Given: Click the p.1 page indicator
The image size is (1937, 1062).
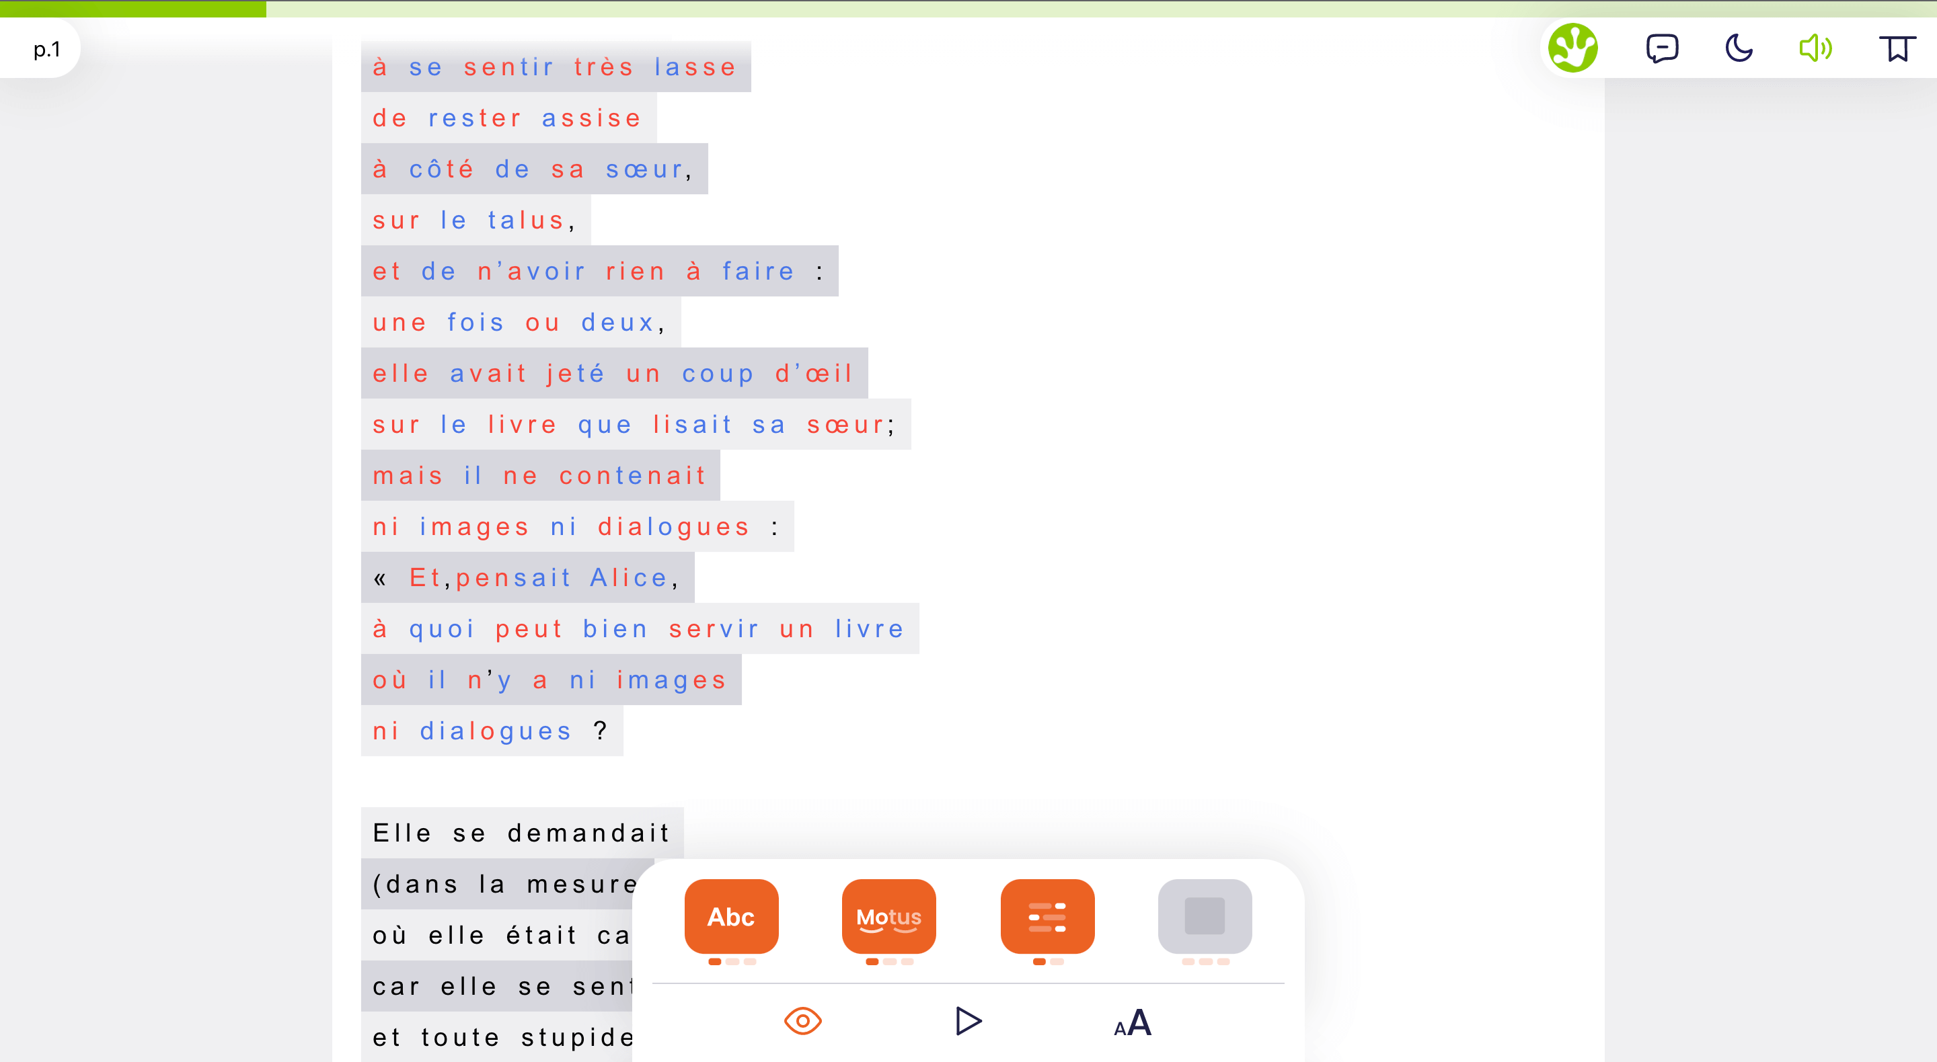Looking at the screenshot, I should point(46,50).
